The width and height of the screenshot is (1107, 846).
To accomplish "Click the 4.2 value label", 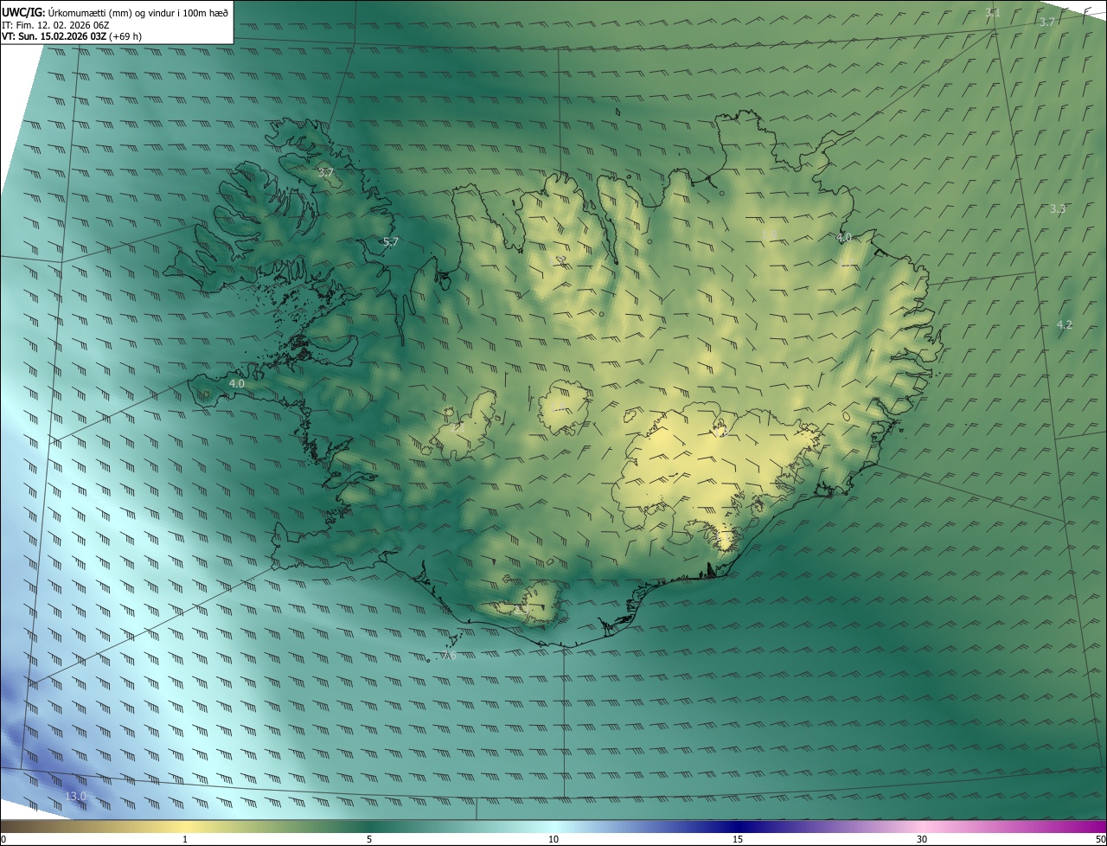I will point(1065,325).
